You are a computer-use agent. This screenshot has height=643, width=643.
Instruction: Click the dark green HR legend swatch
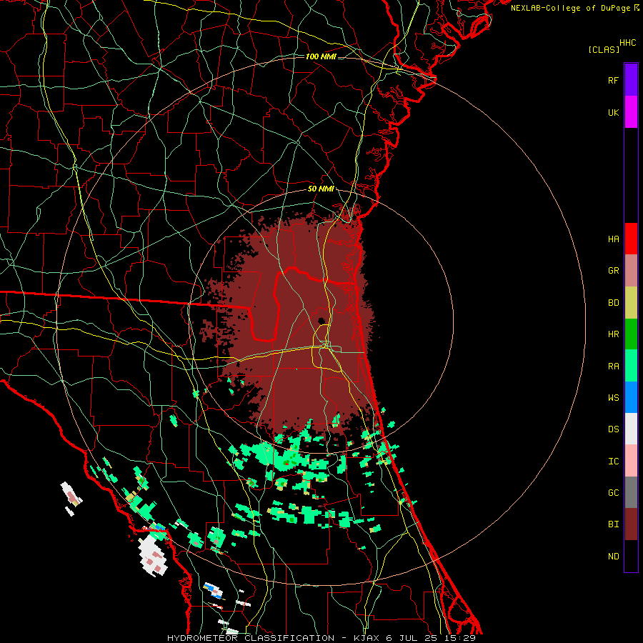pos(631,334)
